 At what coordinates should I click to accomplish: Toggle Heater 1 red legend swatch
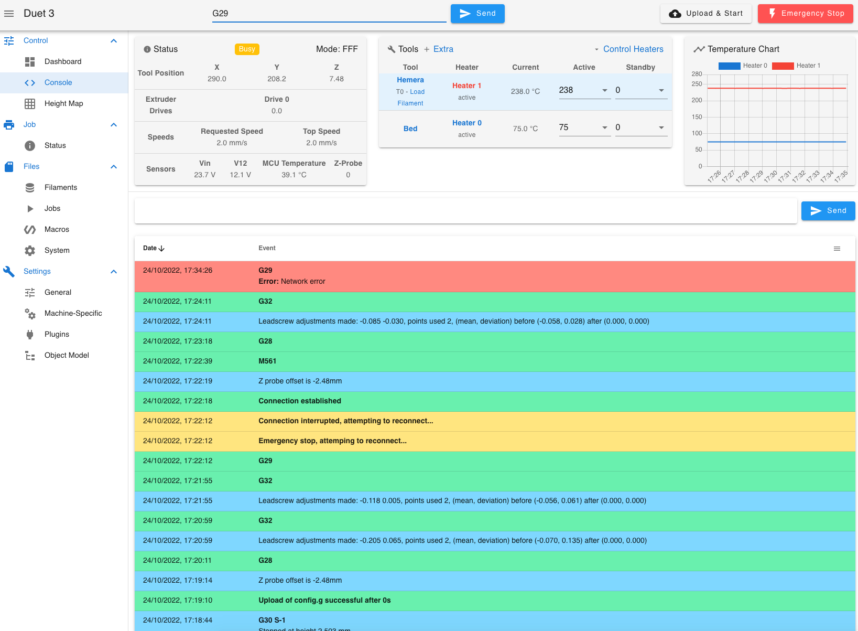tap(783, 66)
